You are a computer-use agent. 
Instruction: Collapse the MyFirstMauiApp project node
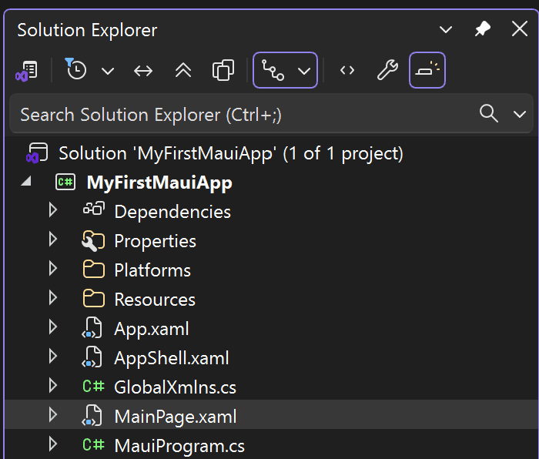tap(26, 181)
